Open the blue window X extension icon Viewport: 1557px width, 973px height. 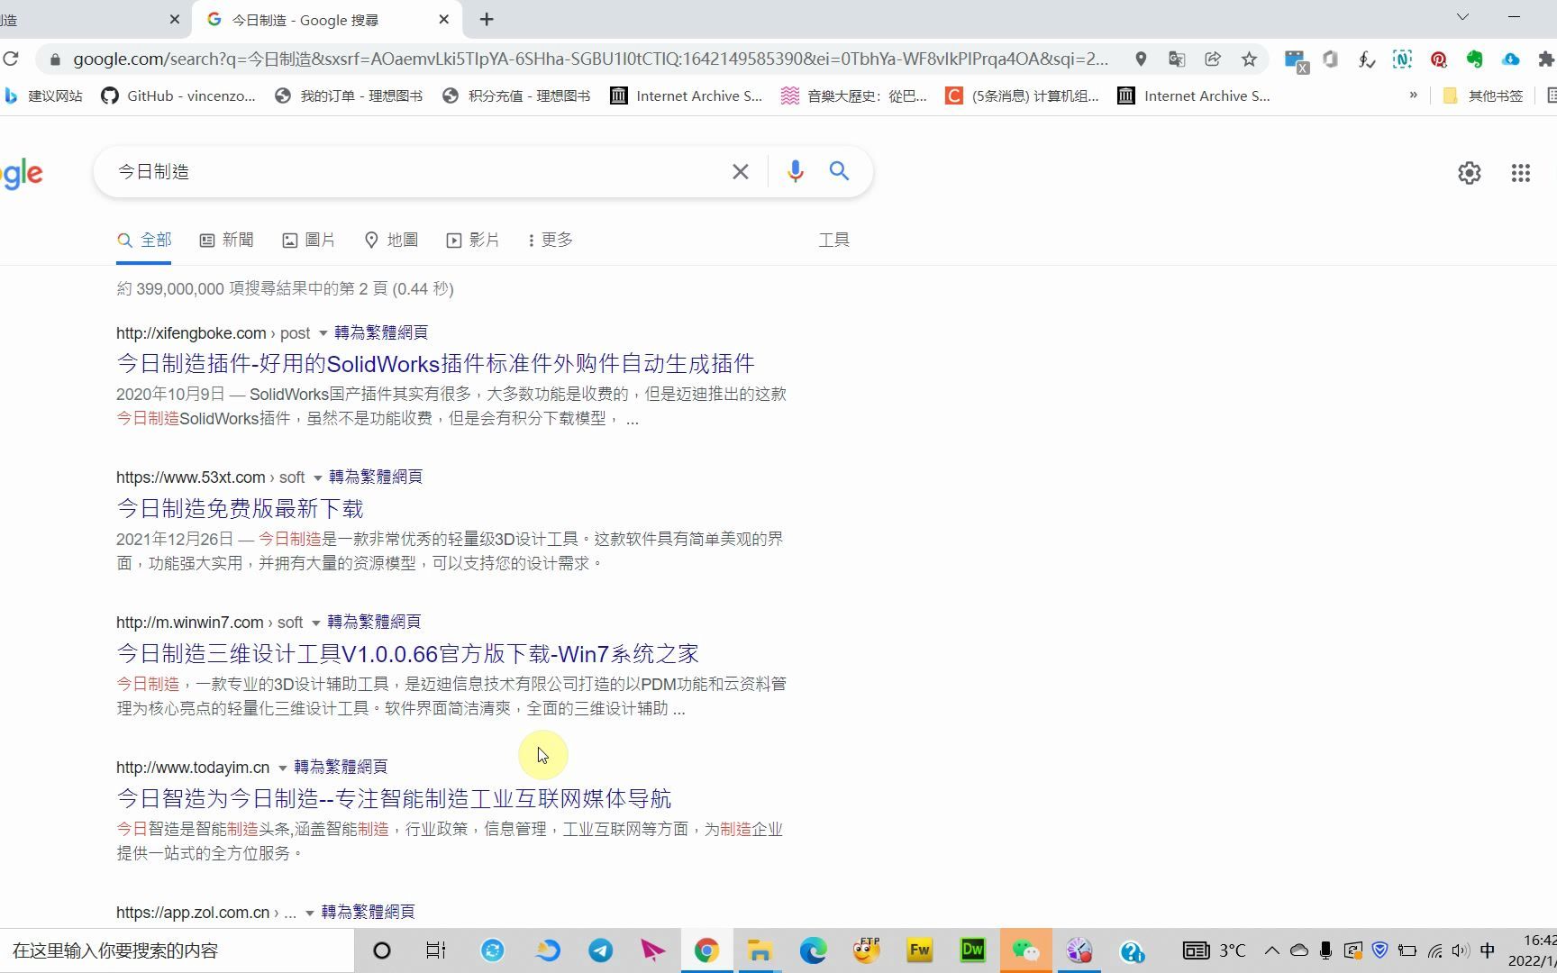click(1296, 60)
